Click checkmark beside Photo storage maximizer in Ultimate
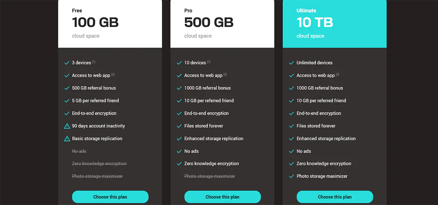 point(291,177)
